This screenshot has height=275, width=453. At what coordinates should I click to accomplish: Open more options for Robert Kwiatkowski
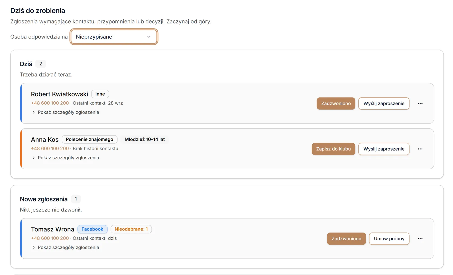420,103
